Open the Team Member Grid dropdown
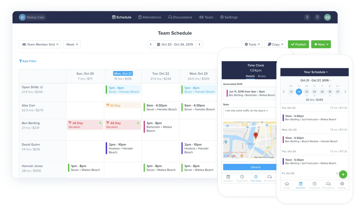The height and width of the screenshot is (207, 356). click(40, 44)
